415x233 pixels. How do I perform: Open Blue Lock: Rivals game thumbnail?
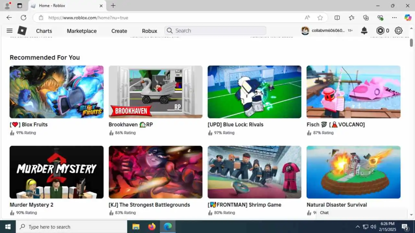click(x=255, y=92)
